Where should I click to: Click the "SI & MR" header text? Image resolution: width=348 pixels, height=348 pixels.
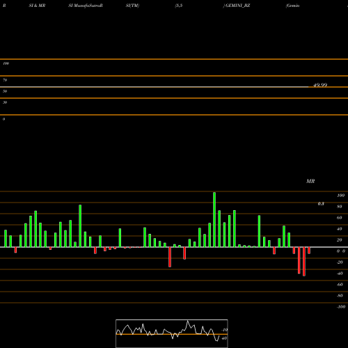(37, 6)
